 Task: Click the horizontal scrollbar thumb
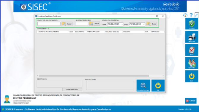94,76
